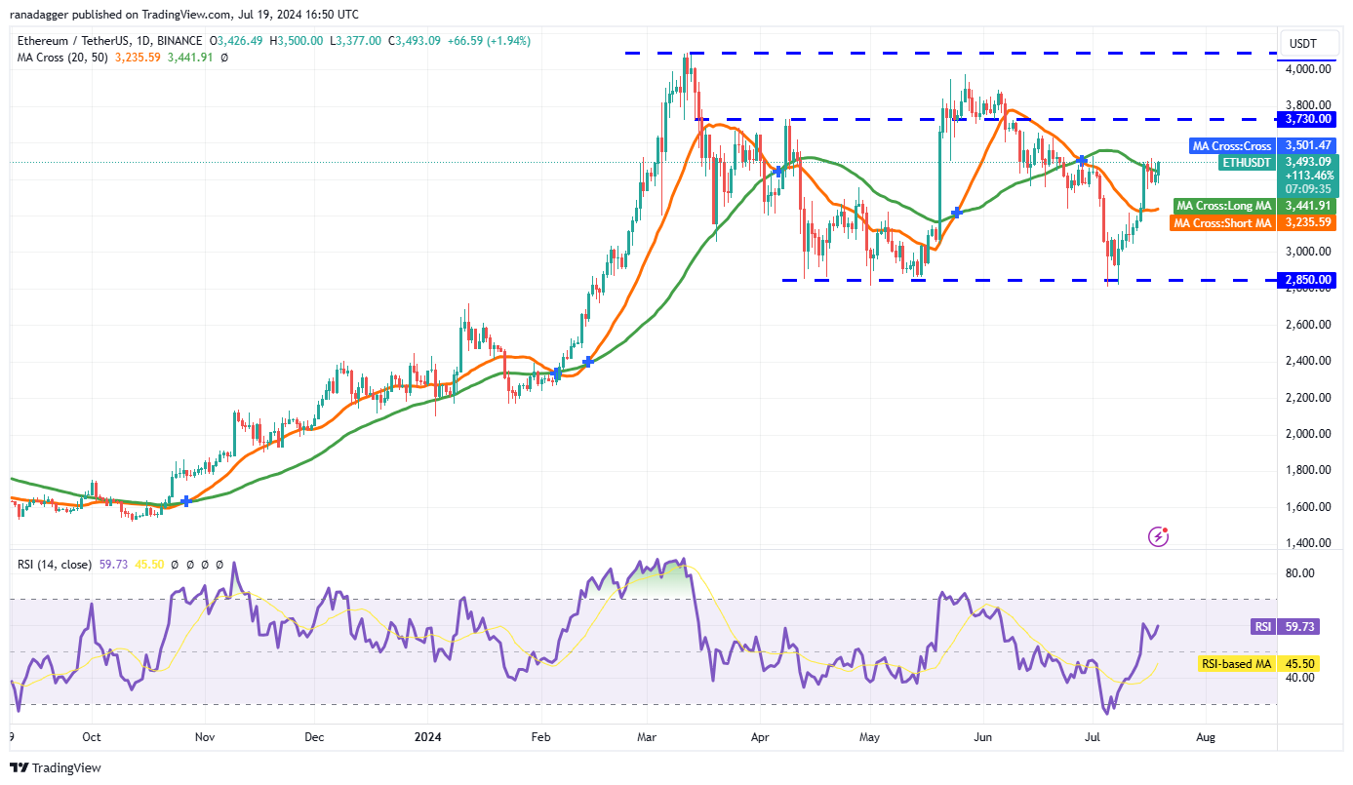1353x785 pixels.
Task: Click the 1,600.00 price axis label
Action: tap(1310, 507)
